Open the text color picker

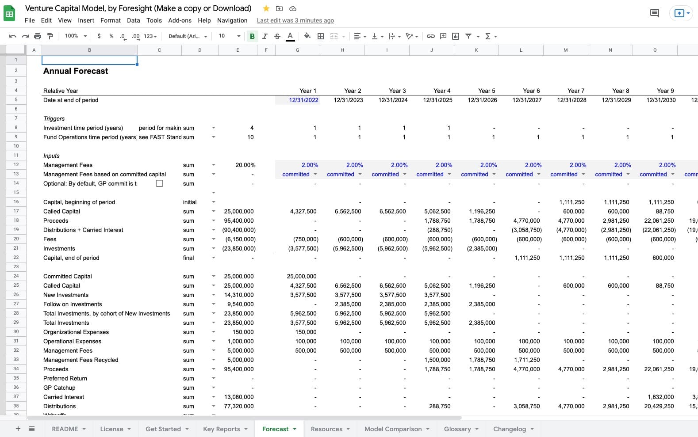click(x=290, y=36)
